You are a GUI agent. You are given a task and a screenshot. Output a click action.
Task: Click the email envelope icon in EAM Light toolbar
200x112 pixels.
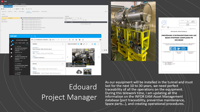tap(73, 40)
